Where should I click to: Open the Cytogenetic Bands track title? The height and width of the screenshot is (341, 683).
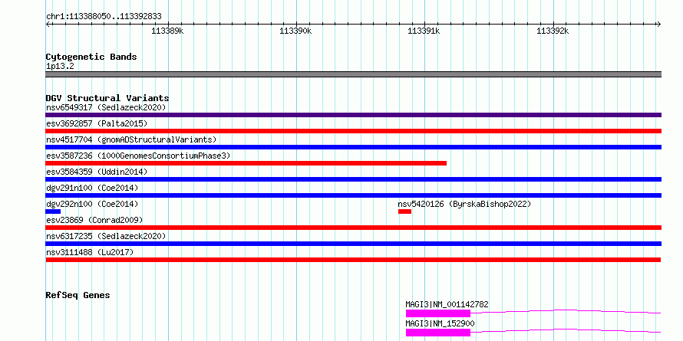tap(91, 57)
